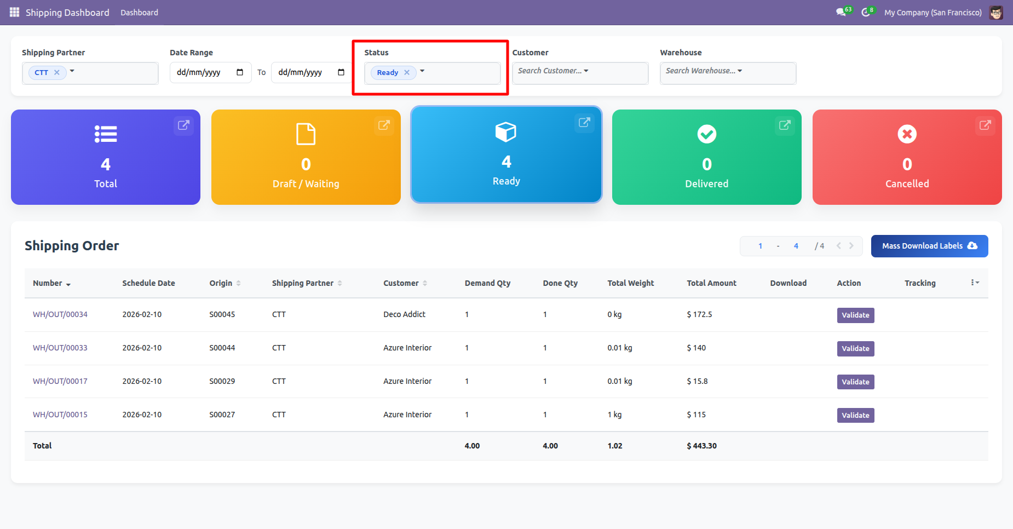1013x529 pixels.
Task: Open optional columns settings in table header
Action: tap(975, 283)
